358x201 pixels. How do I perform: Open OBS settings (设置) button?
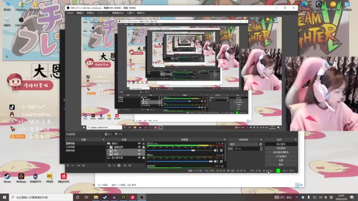tap(281, 160)
